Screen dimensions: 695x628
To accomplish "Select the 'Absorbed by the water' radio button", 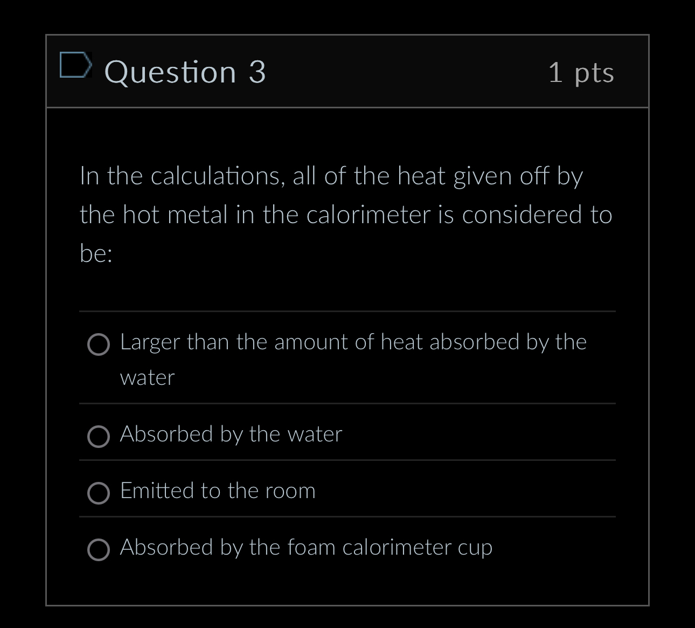I will (99, 438).
